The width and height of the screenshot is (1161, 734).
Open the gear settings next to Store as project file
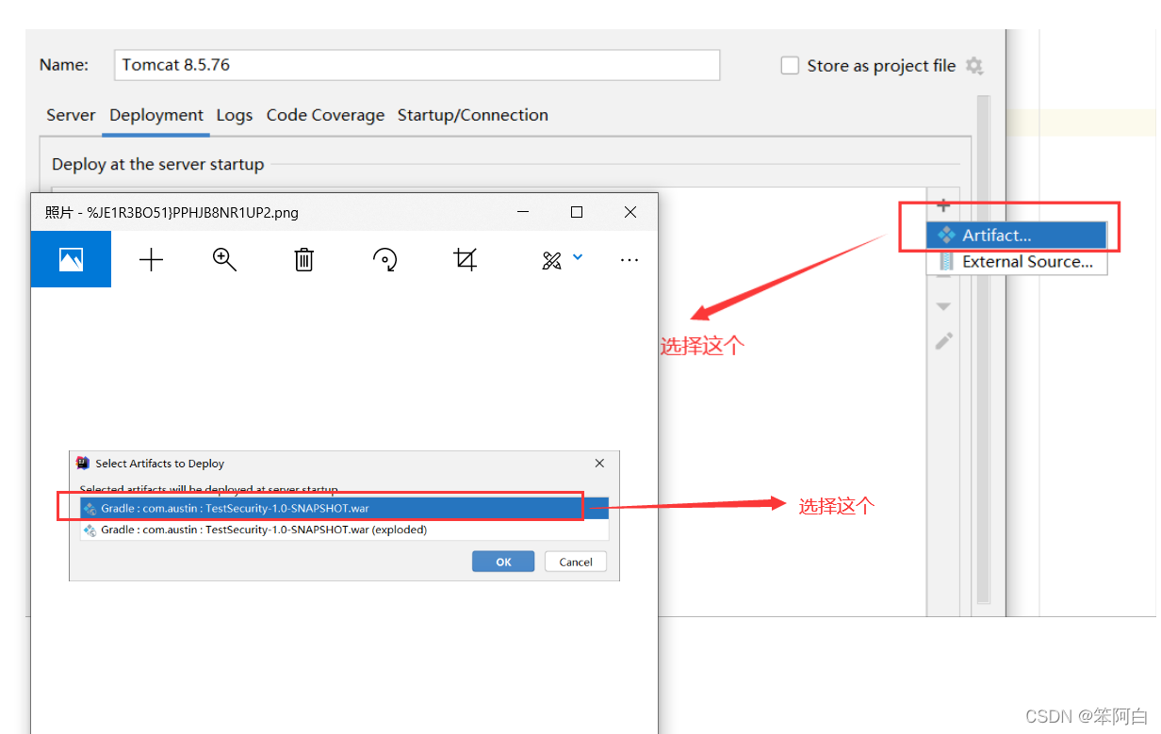[974, 66]
